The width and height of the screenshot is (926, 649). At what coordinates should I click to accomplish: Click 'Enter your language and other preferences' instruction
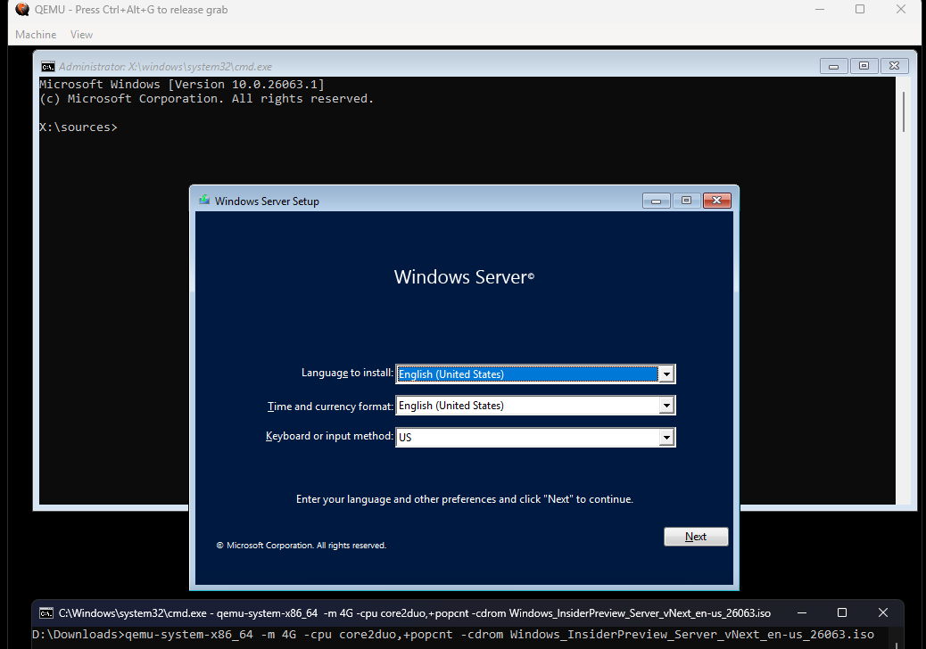click(x=465, y=499)
